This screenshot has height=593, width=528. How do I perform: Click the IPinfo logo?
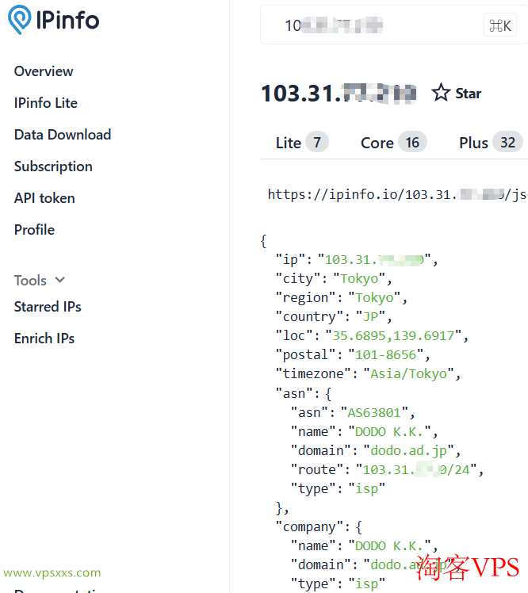(x=54, y=20)
